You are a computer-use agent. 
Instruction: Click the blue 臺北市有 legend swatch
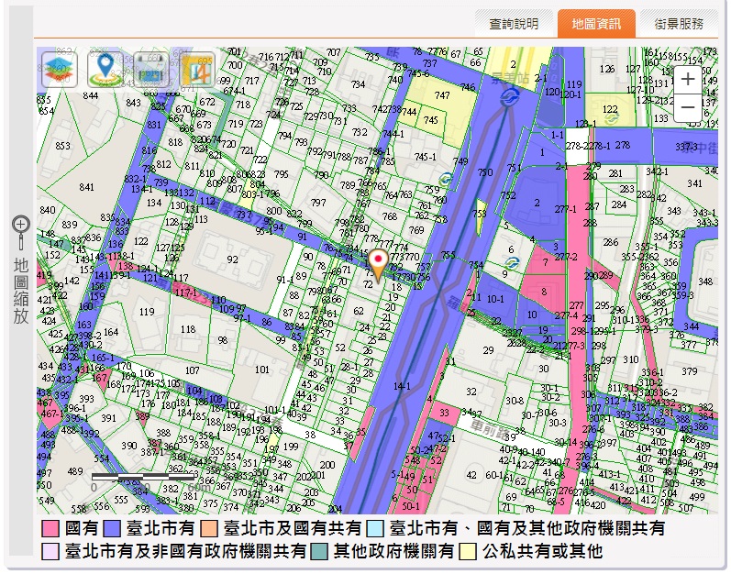pos(113,529)
